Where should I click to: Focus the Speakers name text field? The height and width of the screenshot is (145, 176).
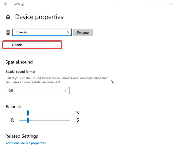click(x=40, y=32)
